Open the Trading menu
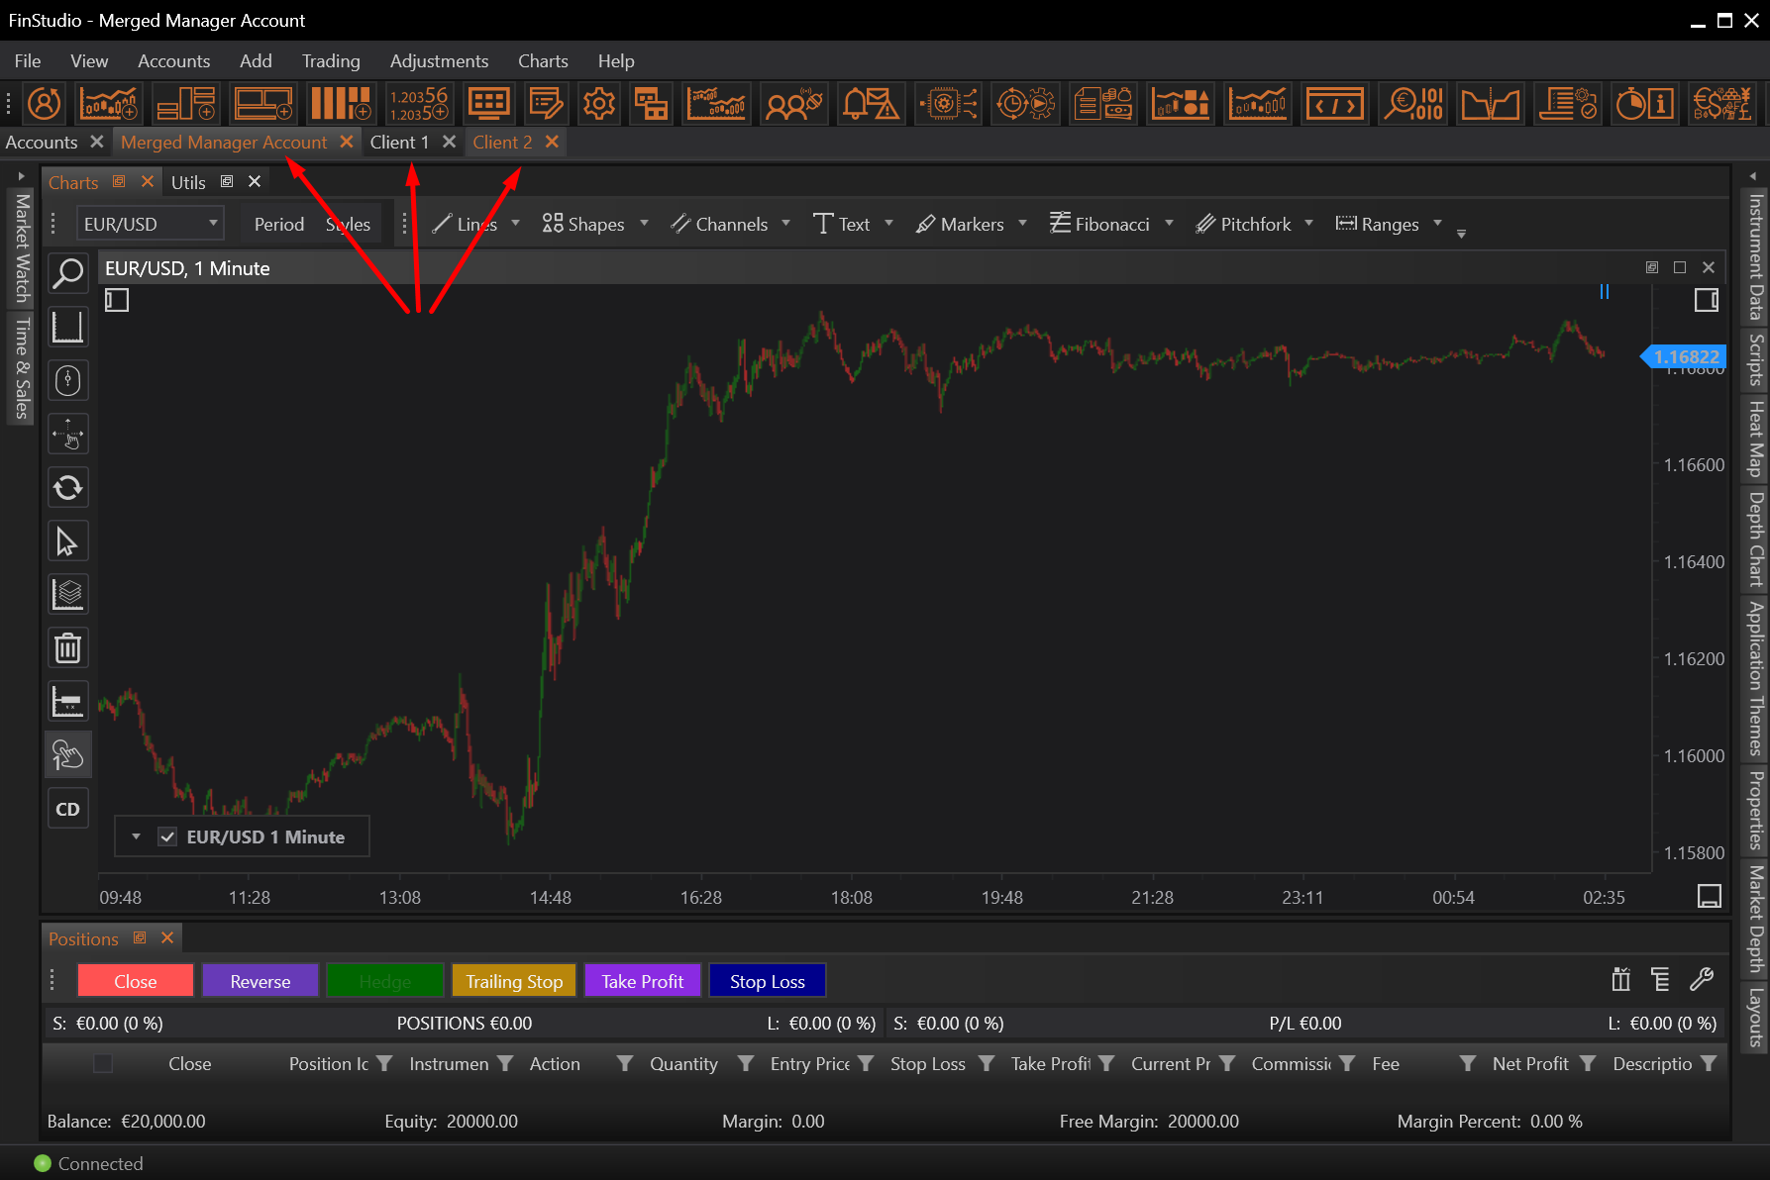Viewport: 1770px width, 1180px height. tap(331, 61)
